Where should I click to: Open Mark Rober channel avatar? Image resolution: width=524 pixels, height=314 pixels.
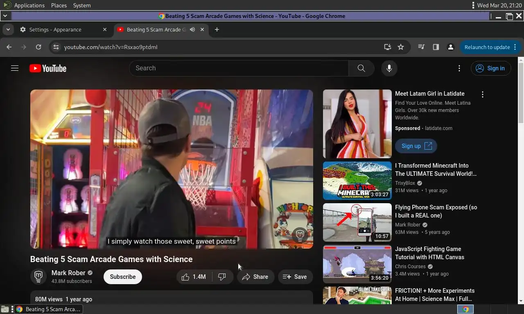[38, 277]
